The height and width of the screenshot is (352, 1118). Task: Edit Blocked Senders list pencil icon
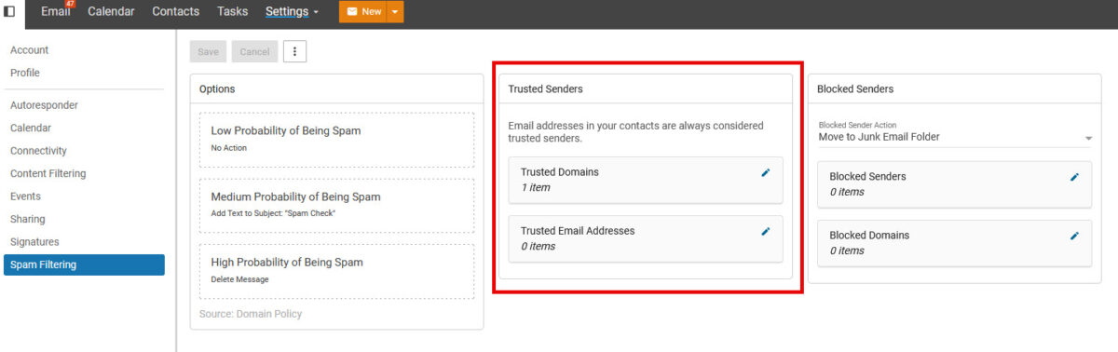(x=1074, y=176)
